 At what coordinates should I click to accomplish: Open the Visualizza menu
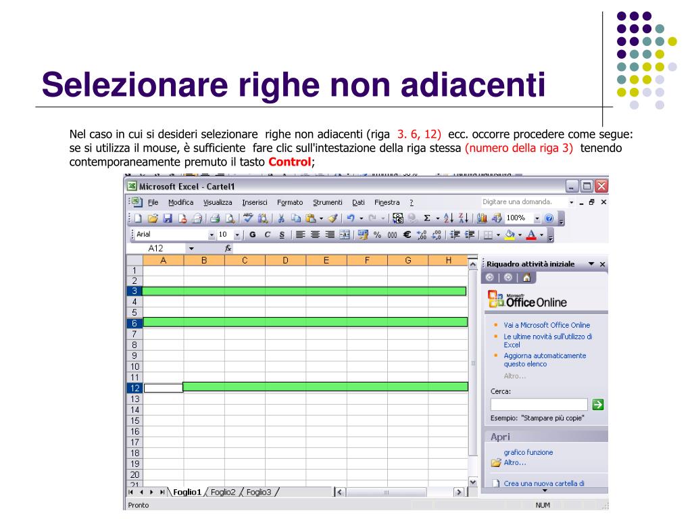218,202
